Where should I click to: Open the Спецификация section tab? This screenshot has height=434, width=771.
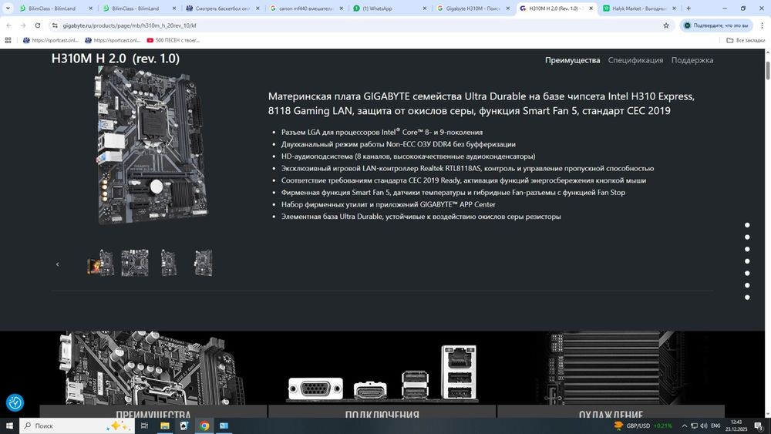click(635, 60)
